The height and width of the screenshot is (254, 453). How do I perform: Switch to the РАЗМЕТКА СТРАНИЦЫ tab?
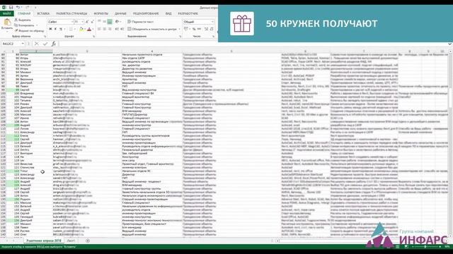click(71, 13)
